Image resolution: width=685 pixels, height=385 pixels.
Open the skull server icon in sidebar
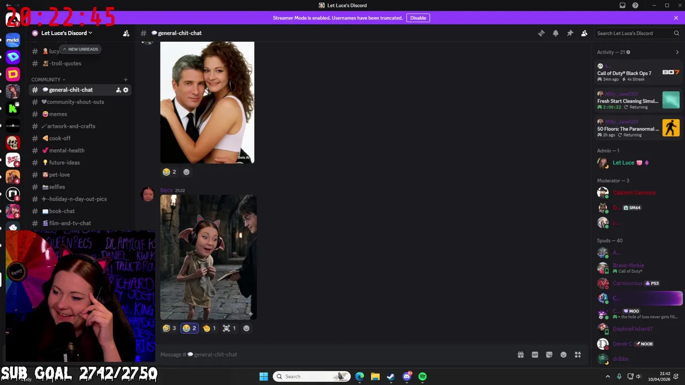(13, 143)
